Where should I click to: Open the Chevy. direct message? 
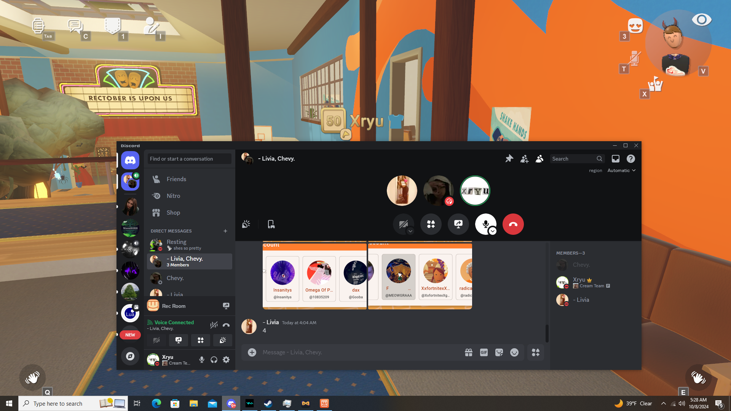coord(175,278)
